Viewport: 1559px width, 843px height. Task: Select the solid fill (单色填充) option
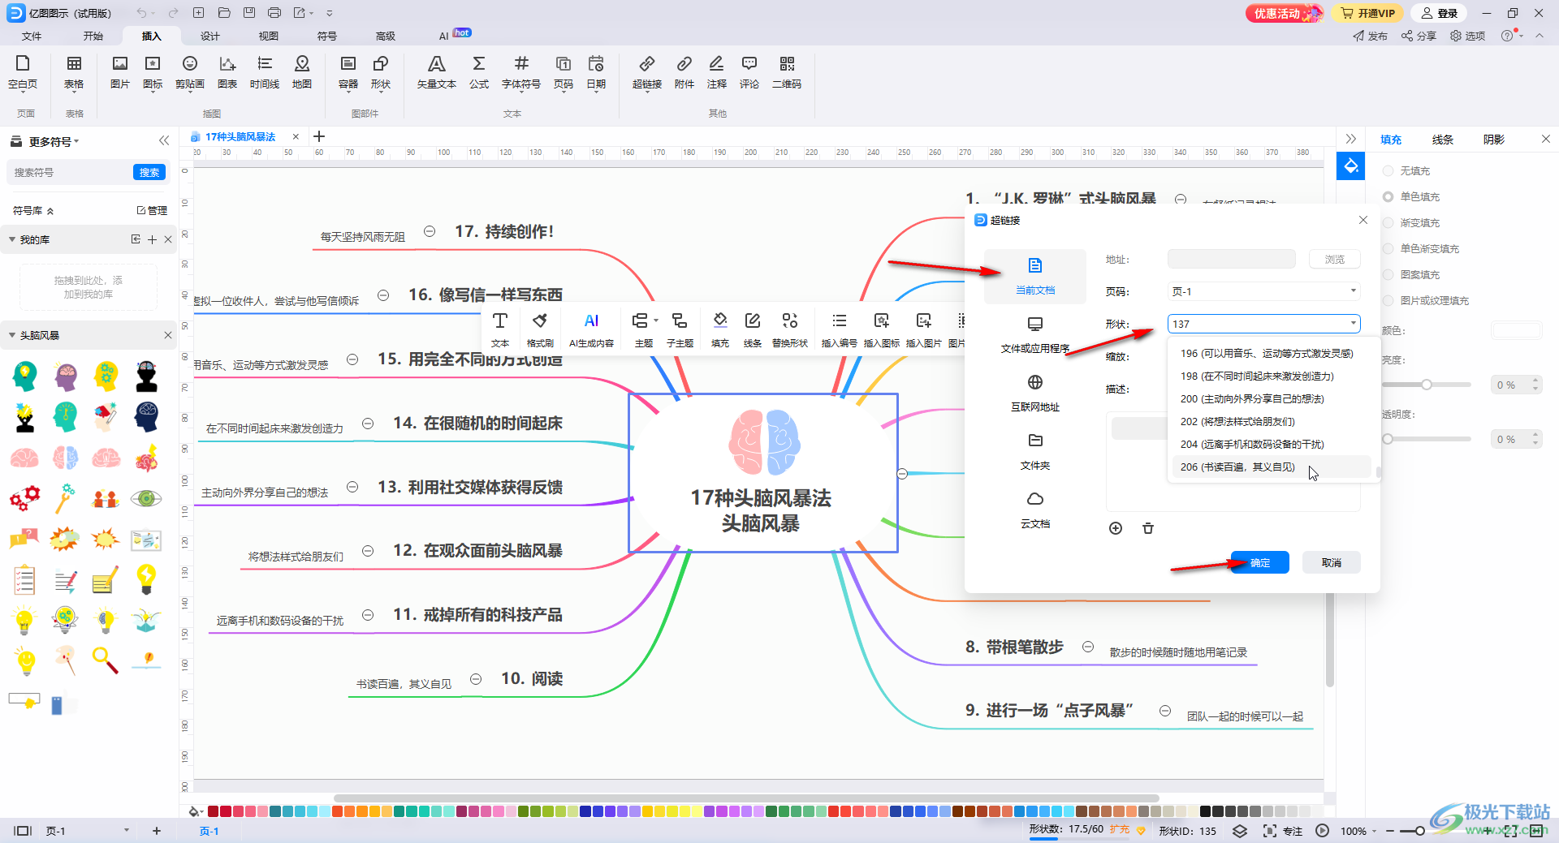(1411, 197)
